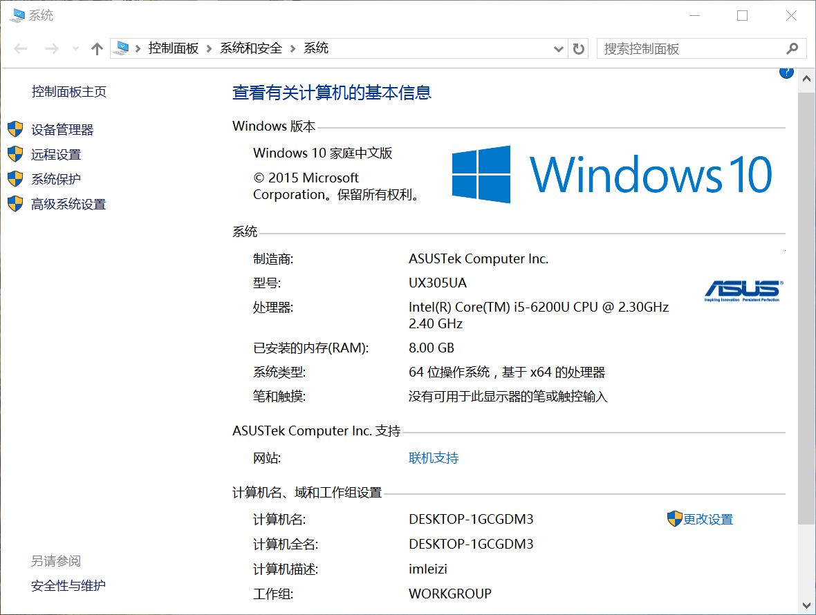The width and height of the screenshot is (816, 615).
Task: Refresh the system page
Action: tap(578, 49)
